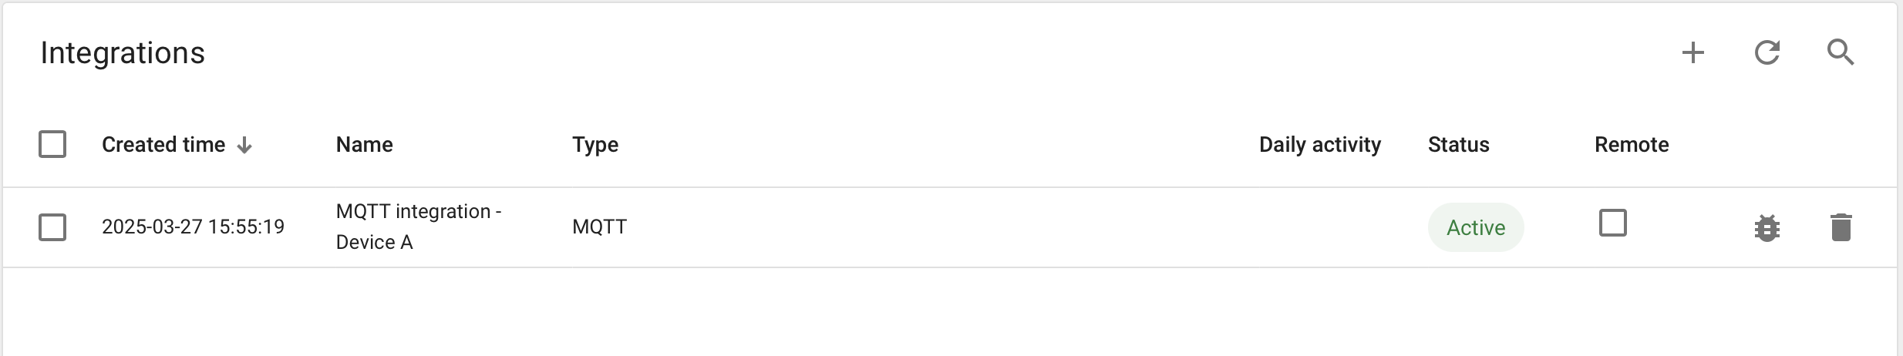Sort by the Name column header
Viewport: 1903px width, 356px height.
[365, 145]
